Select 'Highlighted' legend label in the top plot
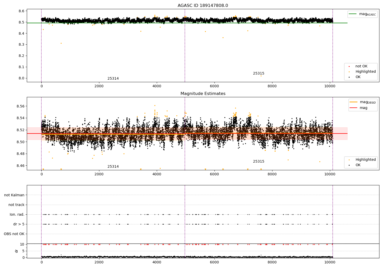 (x=366, y=72)
